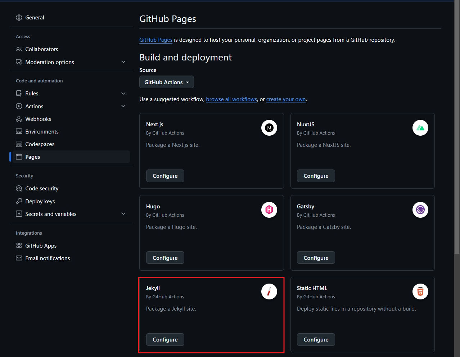Click the NuxtJS logo icon
460x357 pixels.
tap(420, 128)
